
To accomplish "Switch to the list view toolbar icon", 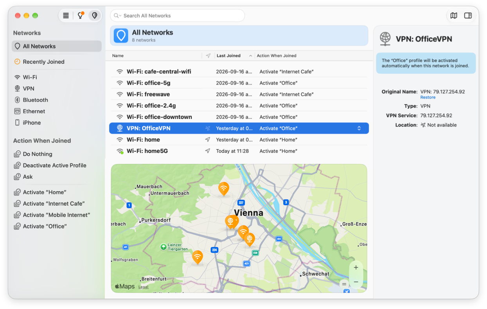I will point(66,16).
